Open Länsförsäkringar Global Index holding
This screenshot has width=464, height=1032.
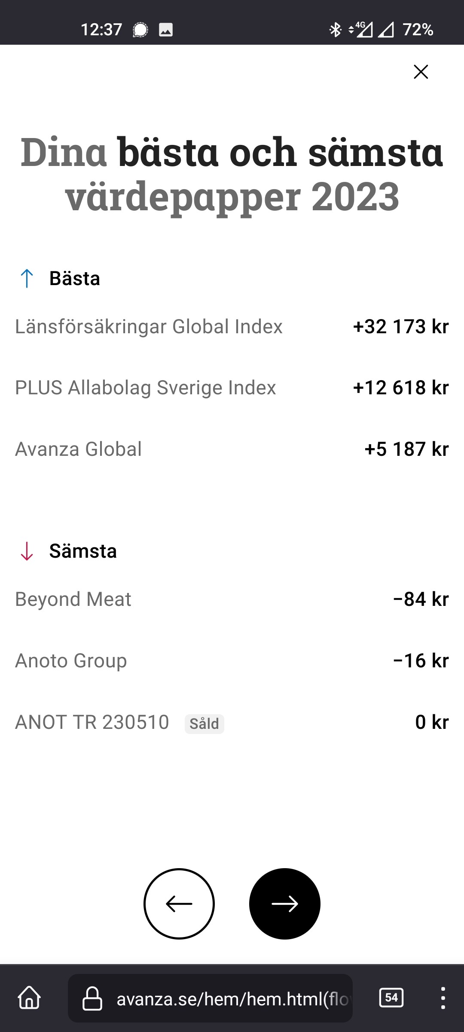149,327
